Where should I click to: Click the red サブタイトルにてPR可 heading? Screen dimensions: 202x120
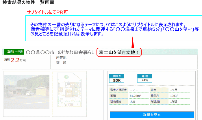click(x=47, y=12)
